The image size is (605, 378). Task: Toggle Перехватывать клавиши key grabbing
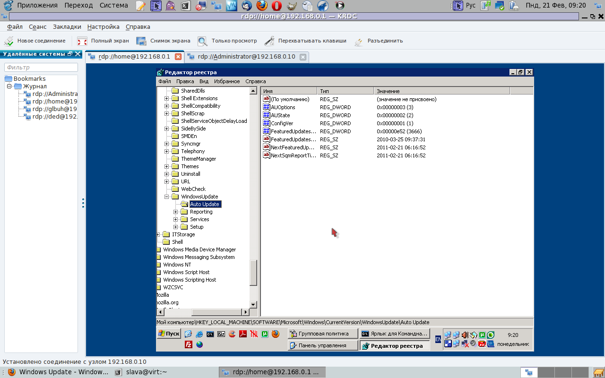click(x=305, y=41)
